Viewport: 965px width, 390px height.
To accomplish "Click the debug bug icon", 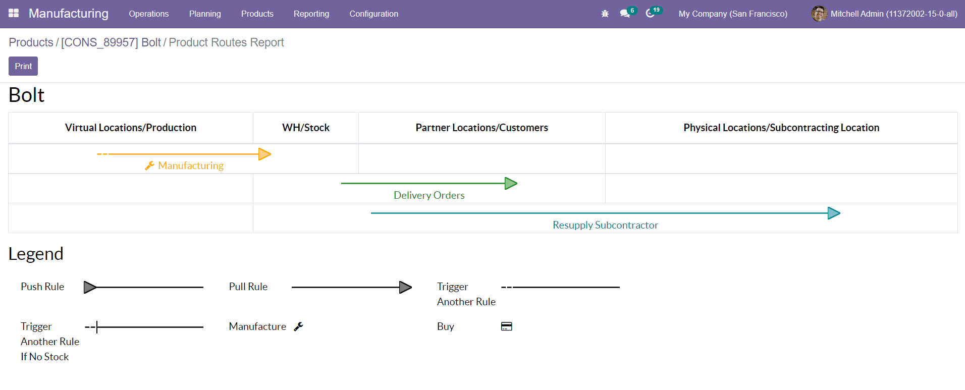I will (x=605, y=14).
